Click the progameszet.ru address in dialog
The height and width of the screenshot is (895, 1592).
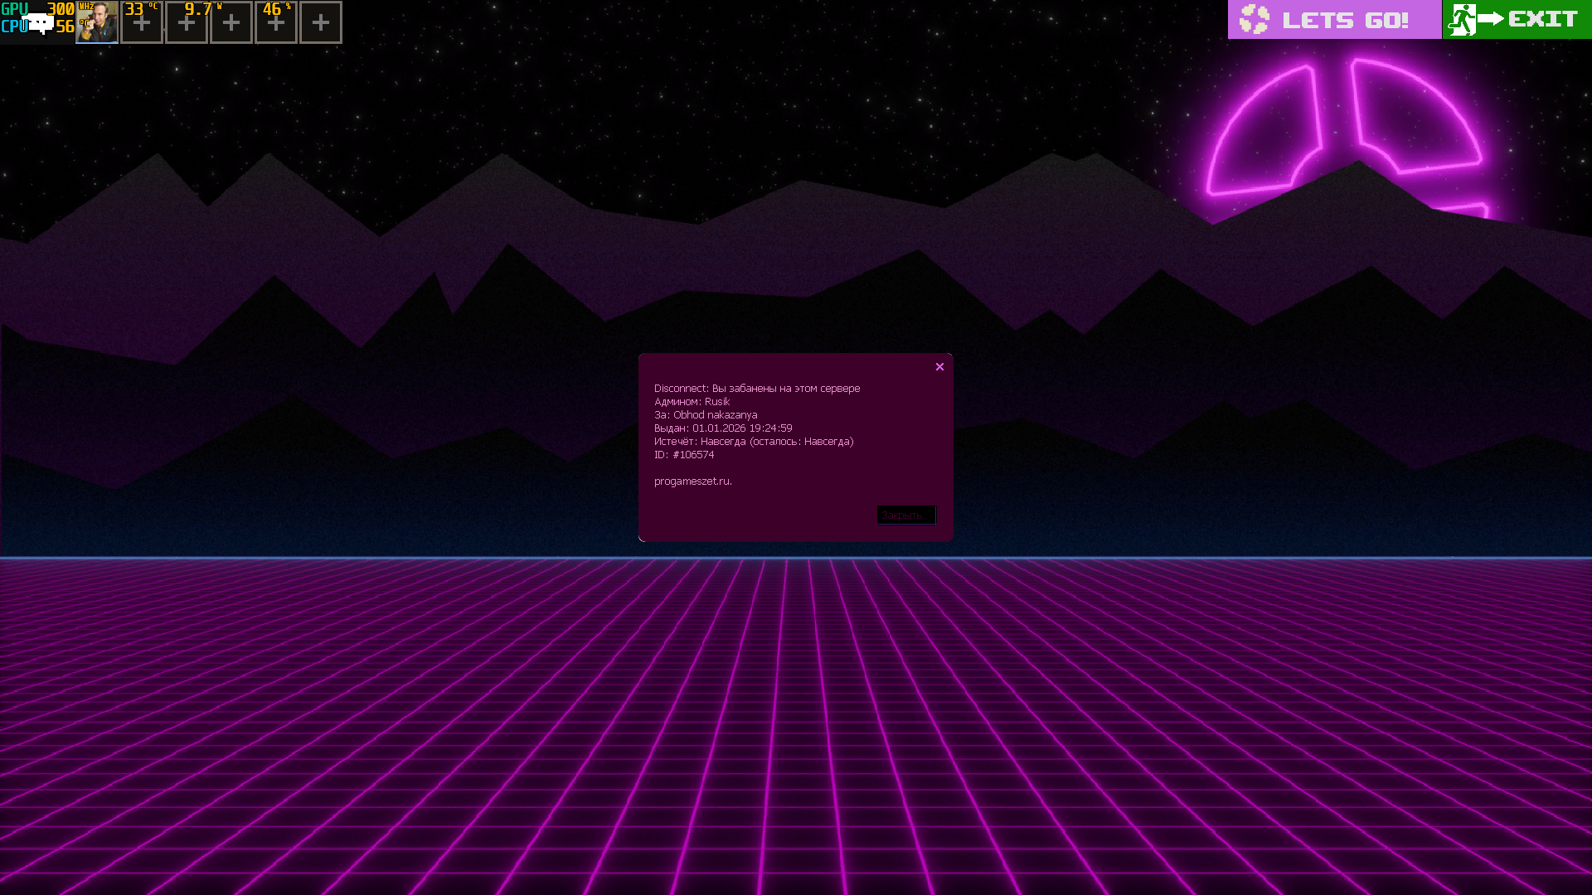[692, 481]
